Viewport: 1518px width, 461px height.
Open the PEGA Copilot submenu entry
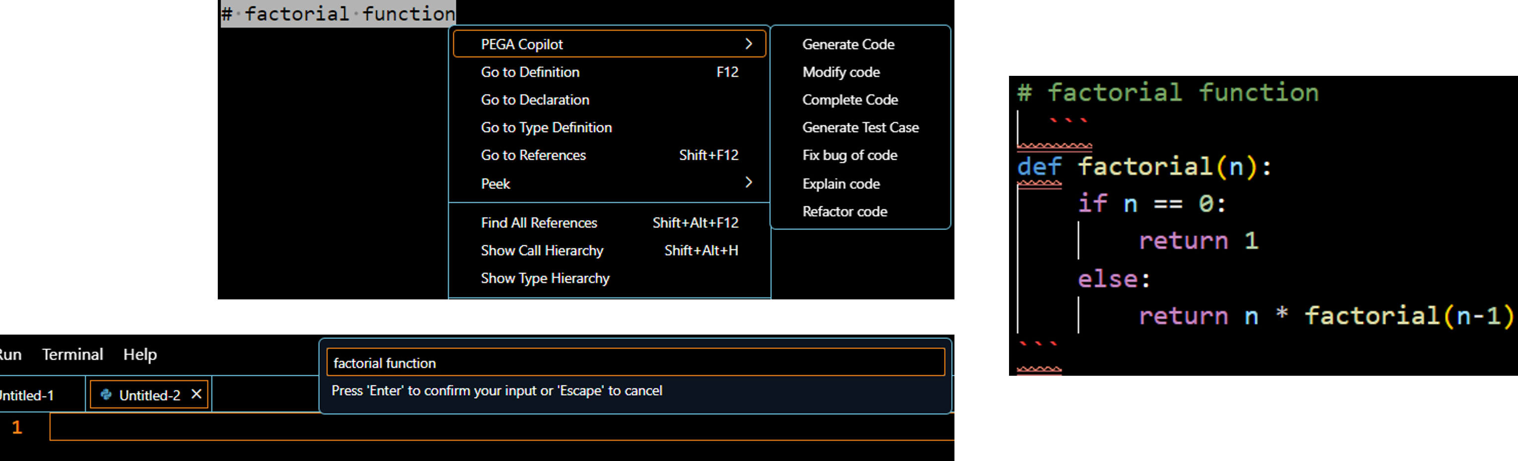609,44
